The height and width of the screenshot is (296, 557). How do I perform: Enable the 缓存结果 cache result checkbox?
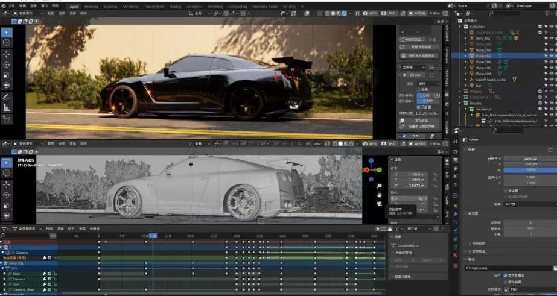point(506,282)
